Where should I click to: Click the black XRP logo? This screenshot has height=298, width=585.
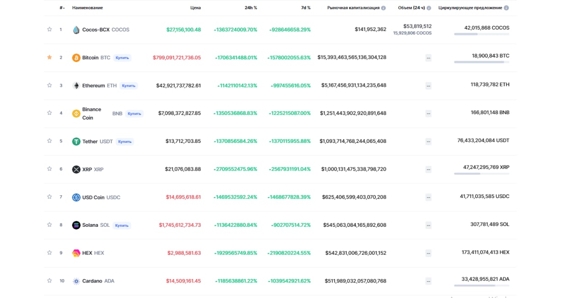pyautogui.click(x=76, y=169)
